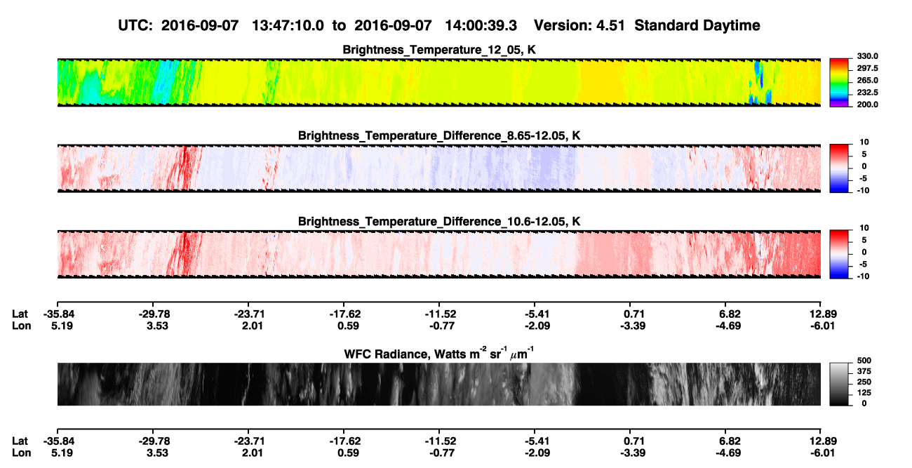Click the 297.5 colorbar tick label
Screen dimensions: 912x468
(x=869, y=68)
